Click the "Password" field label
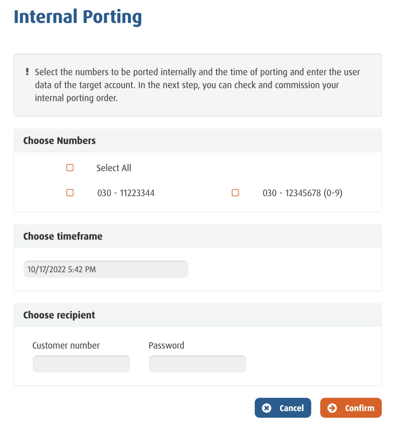The width and height of the screenshot is (396, 428). pos(167,346)
